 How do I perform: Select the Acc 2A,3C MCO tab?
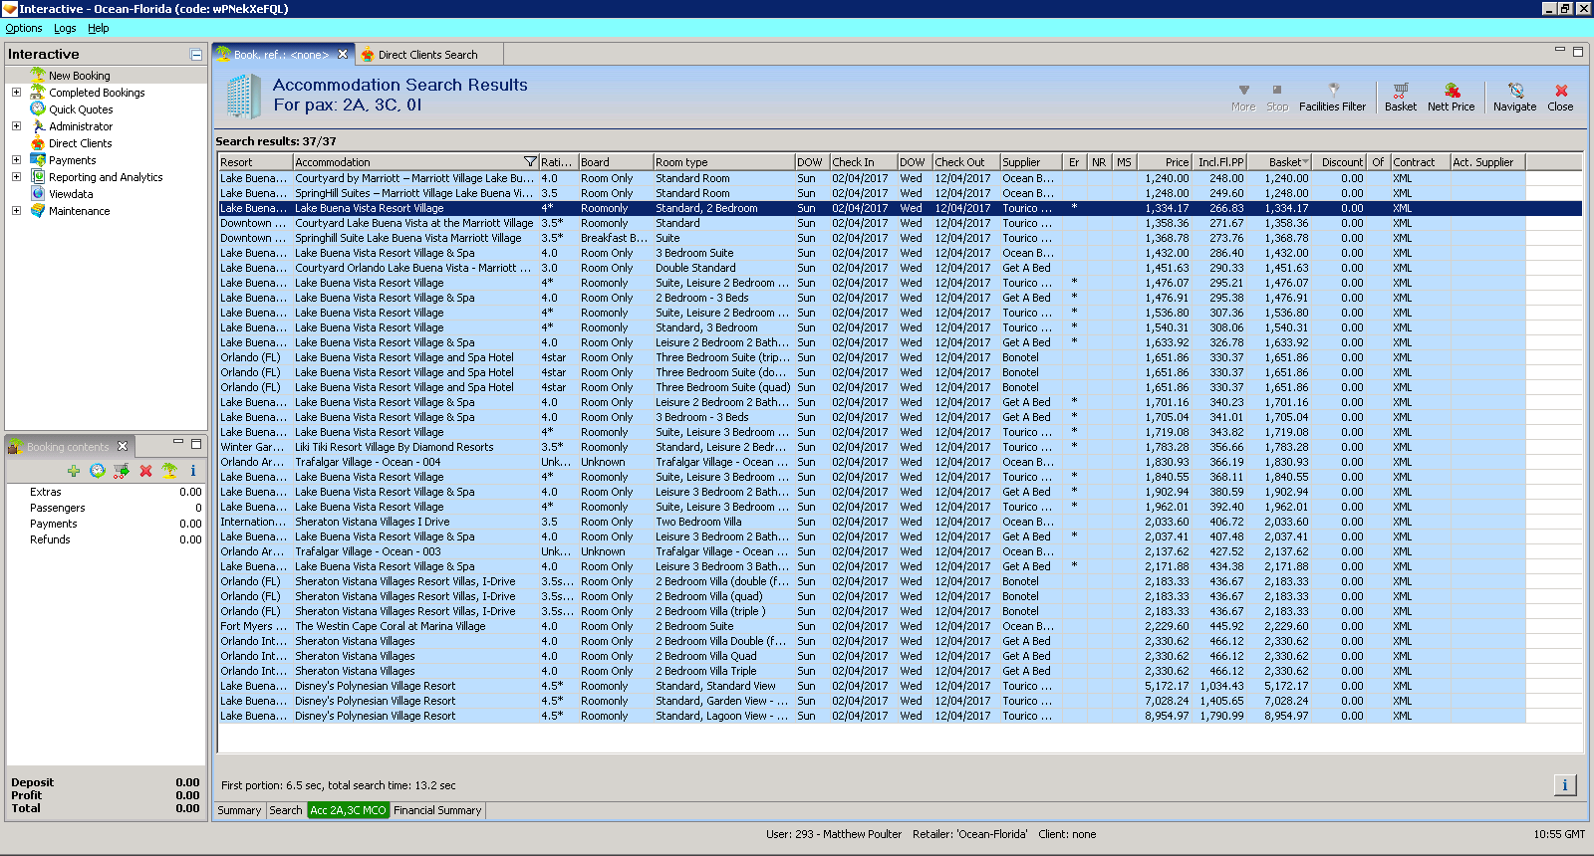click(348, 810)
